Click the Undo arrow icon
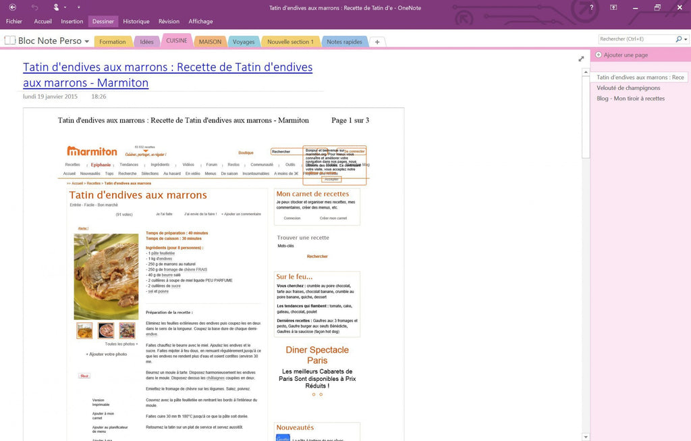Viewport: 691px width, 441px height. point(35,7)
